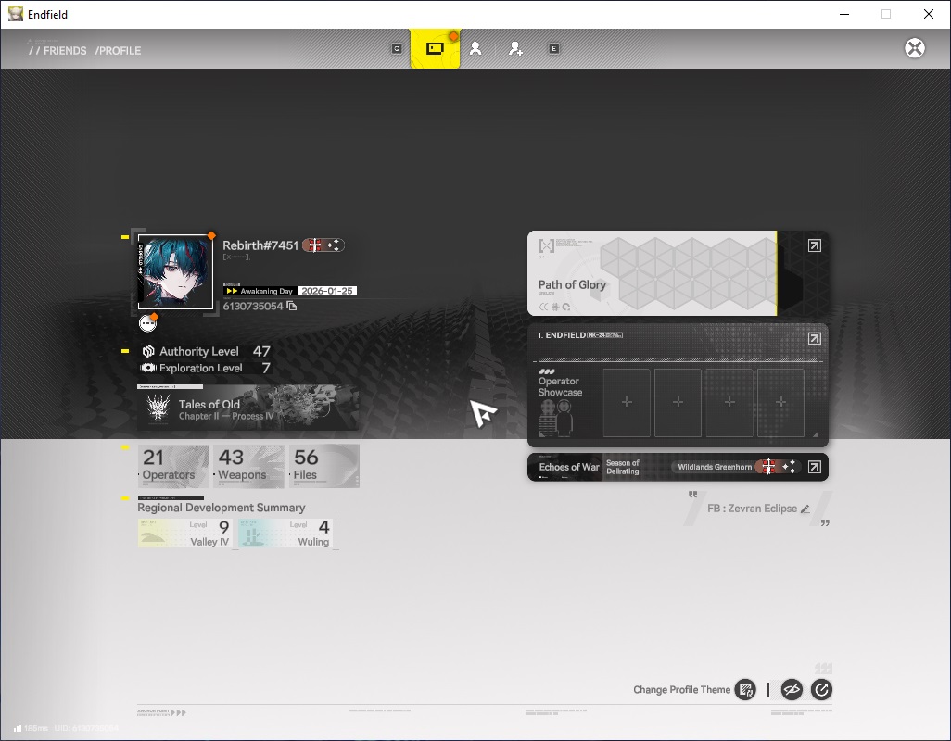Image resolution: width=951 pixels, height=741 pixels.
Task: Copy the UID 6130735054
Action: tap(292, 306)
